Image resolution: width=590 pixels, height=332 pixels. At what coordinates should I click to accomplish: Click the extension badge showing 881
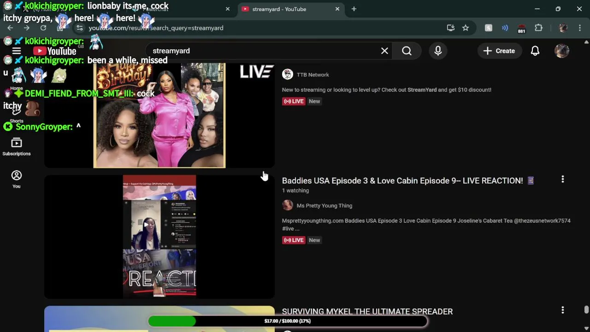pyautogui.click(x=521, y=29)
